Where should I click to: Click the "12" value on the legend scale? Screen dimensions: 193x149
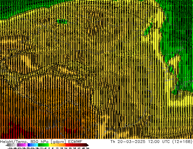click(x=57, y=148)
